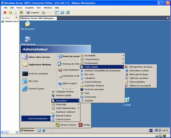Image resolution: width=171 pixels, height=138 pixels.
Task: Click the green Power On play icon
Action: pos(16,13)
